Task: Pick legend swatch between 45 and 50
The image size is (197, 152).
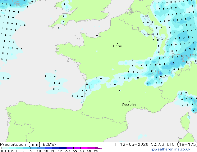Action: pyautogui.click(x=91, y=148)
